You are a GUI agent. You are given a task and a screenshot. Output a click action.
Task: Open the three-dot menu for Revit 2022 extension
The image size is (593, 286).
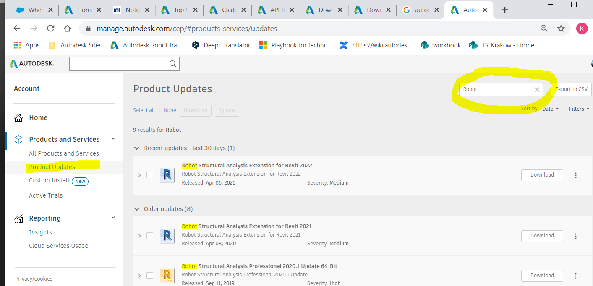575,175
